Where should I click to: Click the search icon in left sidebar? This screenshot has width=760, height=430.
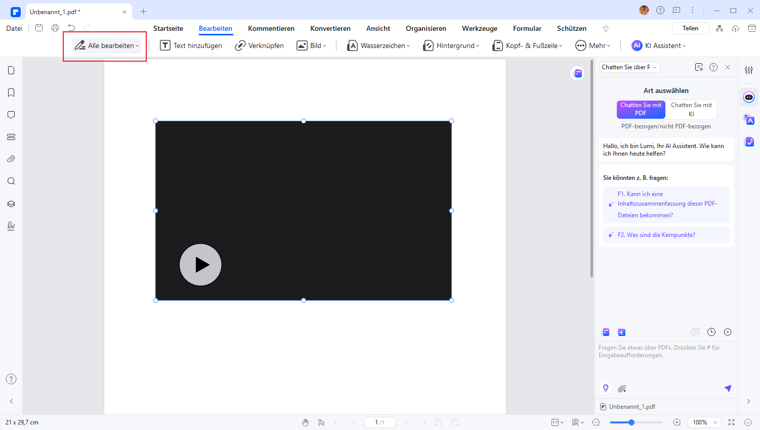pos(11,181)
